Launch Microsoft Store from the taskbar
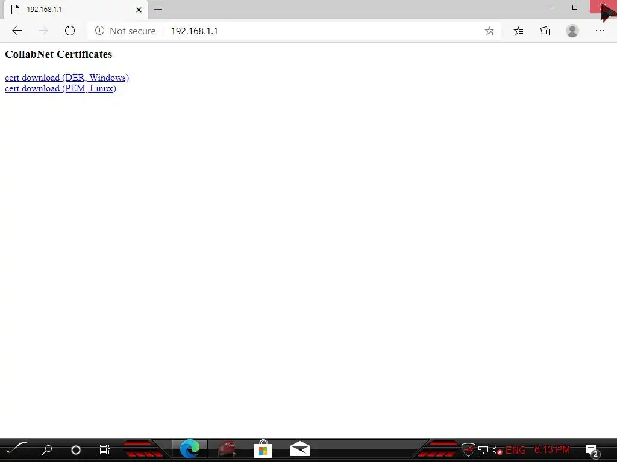617x462 pixels. [x=263, y=449]
